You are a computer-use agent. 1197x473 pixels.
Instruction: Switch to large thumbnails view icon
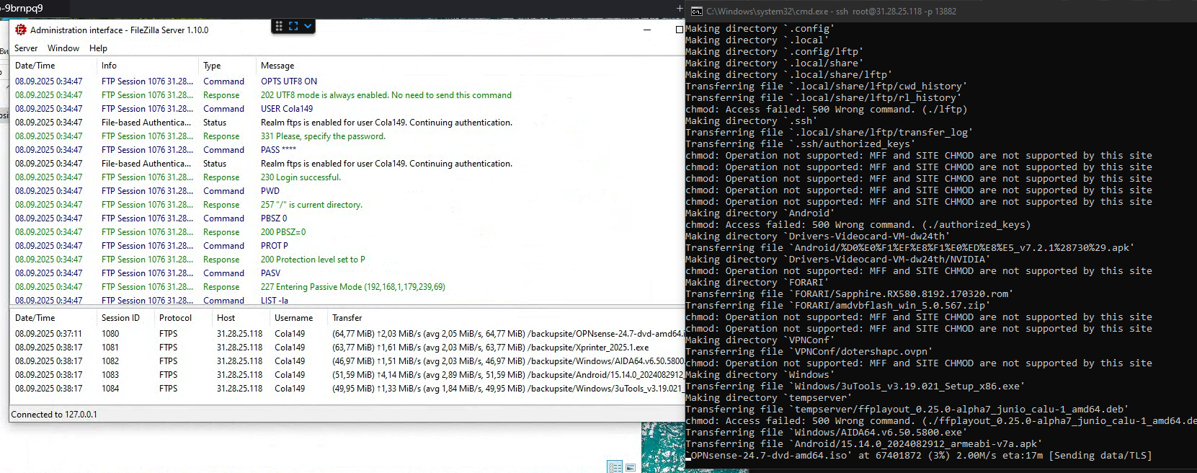tap(631, 467)
